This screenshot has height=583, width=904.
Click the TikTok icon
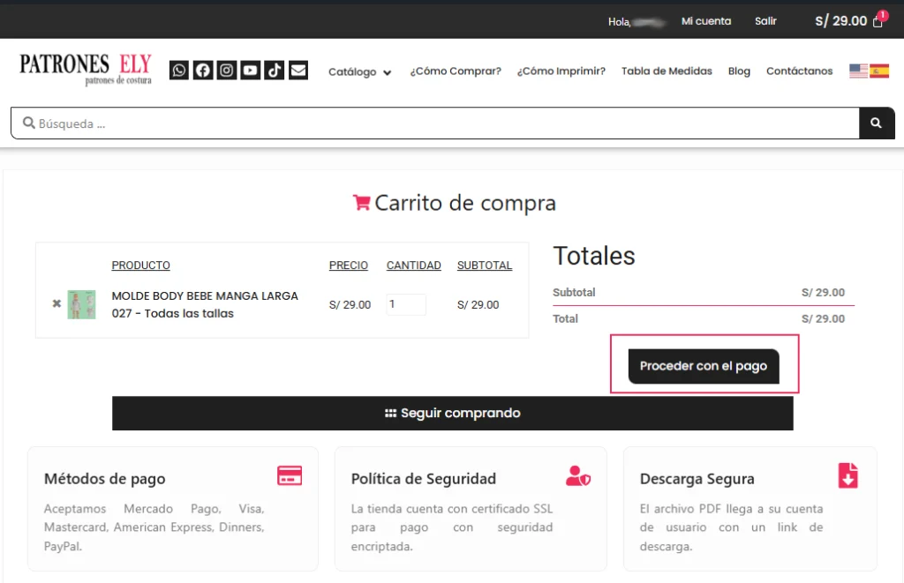[275, 71]
